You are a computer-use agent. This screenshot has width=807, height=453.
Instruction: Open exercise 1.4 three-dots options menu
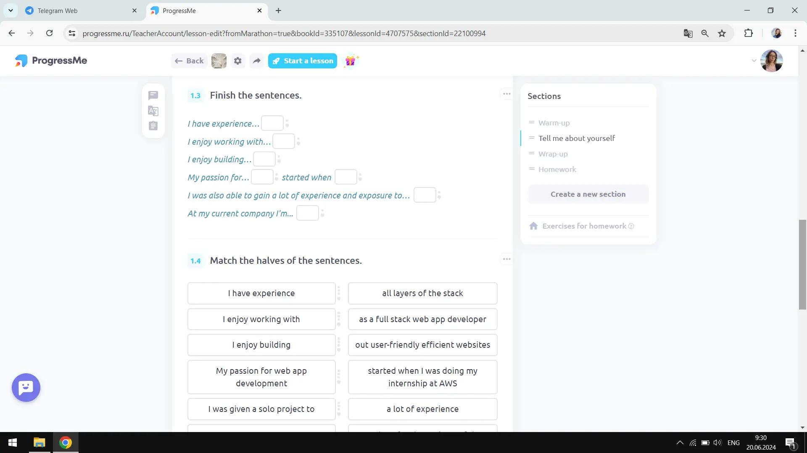tap(506, 259)
